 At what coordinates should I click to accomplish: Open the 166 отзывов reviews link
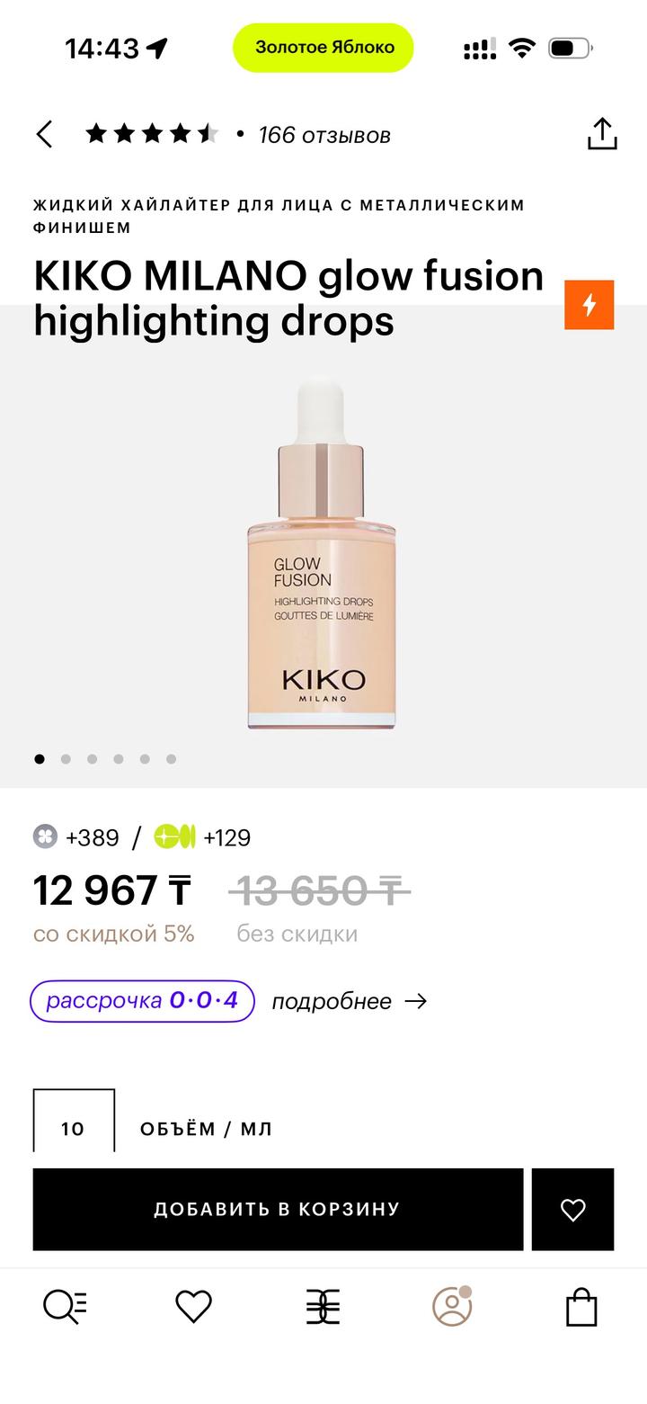point(324,135)
